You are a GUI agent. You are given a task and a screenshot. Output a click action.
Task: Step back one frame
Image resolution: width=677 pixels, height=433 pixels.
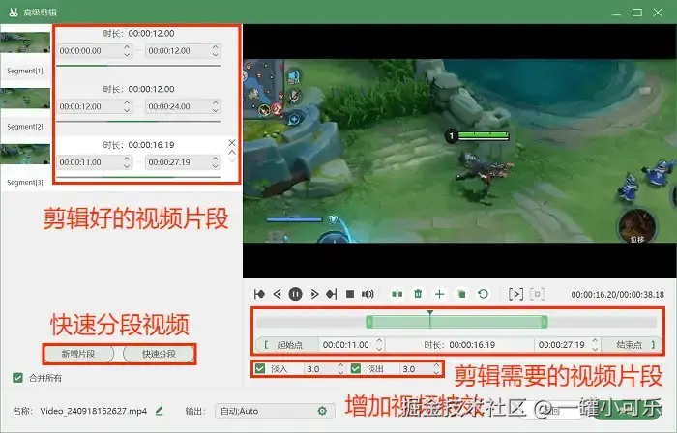point(278,294)
